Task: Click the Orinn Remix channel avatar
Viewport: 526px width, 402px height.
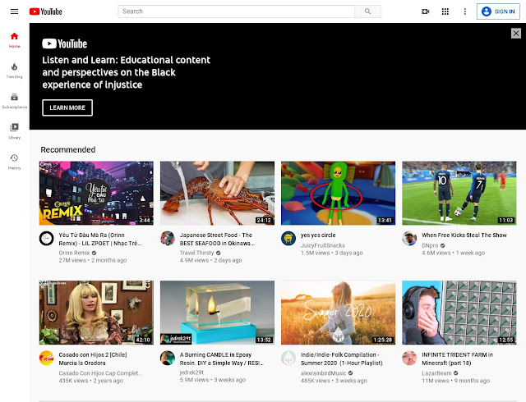Action: click(47, 239)
